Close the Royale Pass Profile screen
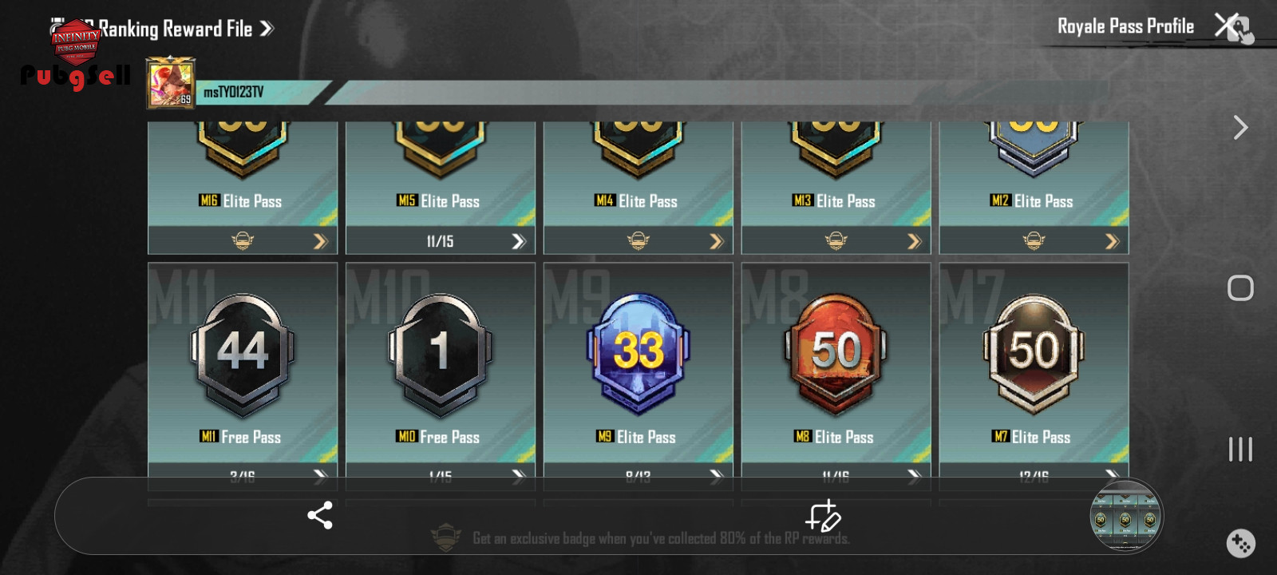Screen dimensions: 1277x575 1229,26
